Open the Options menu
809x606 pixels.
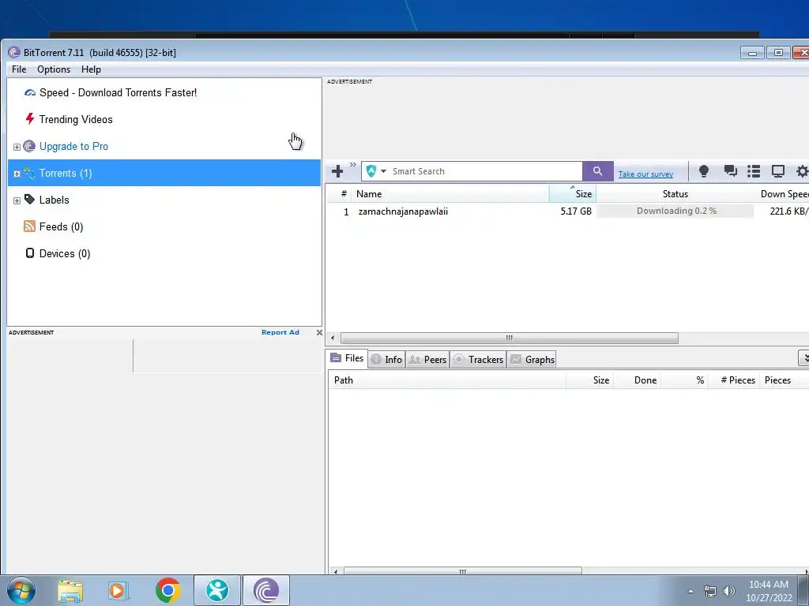pyautogui.click(x=54, y=69)
